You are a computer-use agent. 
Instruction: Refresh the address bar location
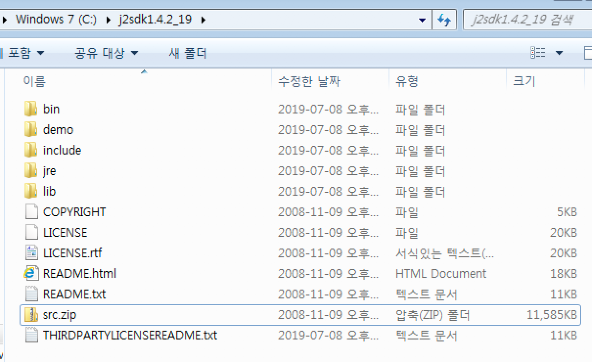click(x=444, y=20)
